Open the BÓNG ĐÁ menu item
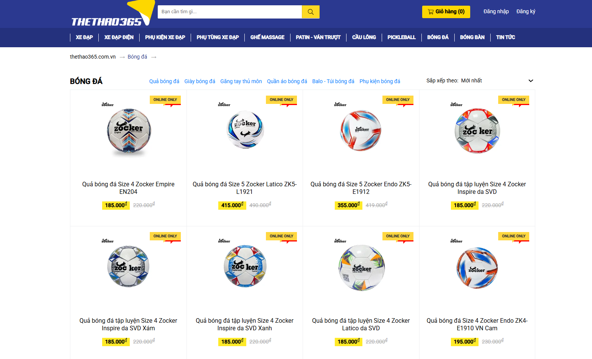 [438, 37]
